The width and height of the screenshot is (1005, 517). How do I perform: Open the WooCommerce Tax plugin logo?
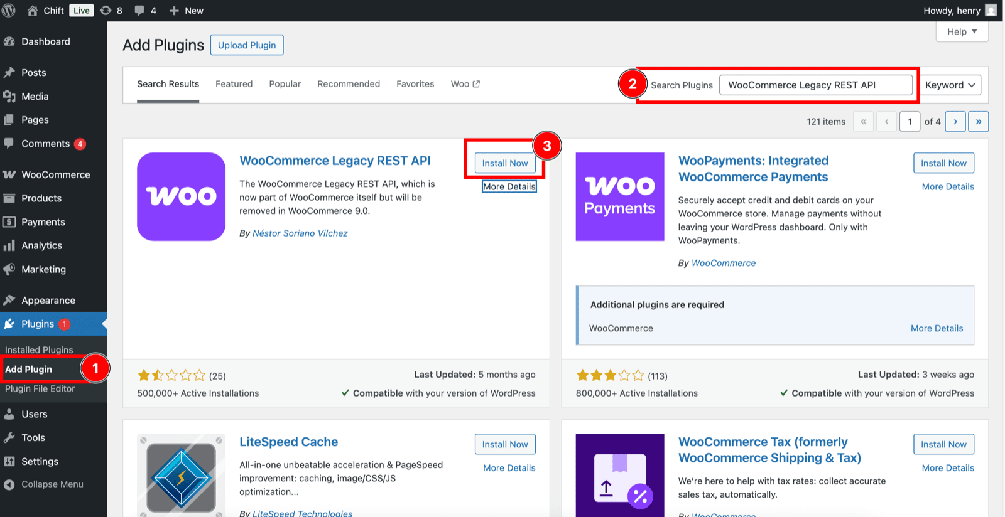click(620, 475)
